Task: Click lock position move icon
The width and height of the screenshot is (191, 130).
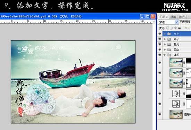Action: pyautogui.click(x=175, y=28)
